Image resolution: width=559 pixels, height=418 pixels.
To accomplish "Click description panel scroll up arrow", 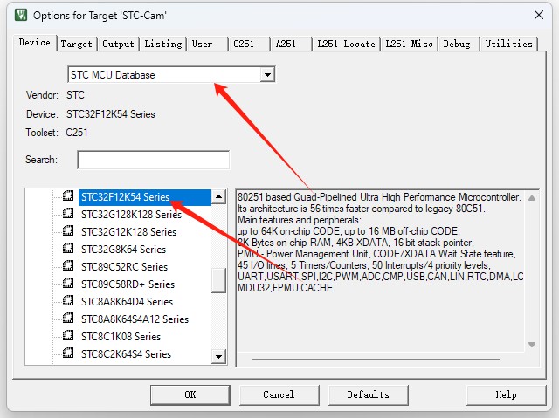I will 532,198.
